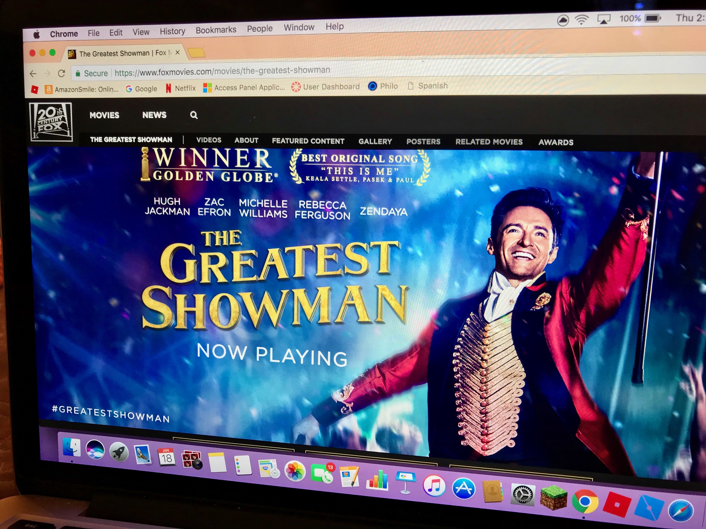
Task: Click the Chrome back arrow
Action: [33, 73]
